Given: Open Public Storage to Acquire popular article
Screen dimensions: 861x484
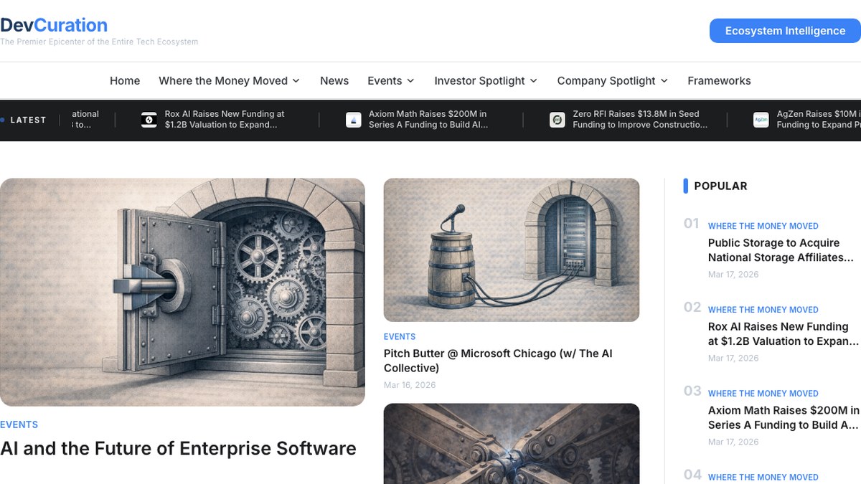Looking at the screenshot, I should coord(781,250).
